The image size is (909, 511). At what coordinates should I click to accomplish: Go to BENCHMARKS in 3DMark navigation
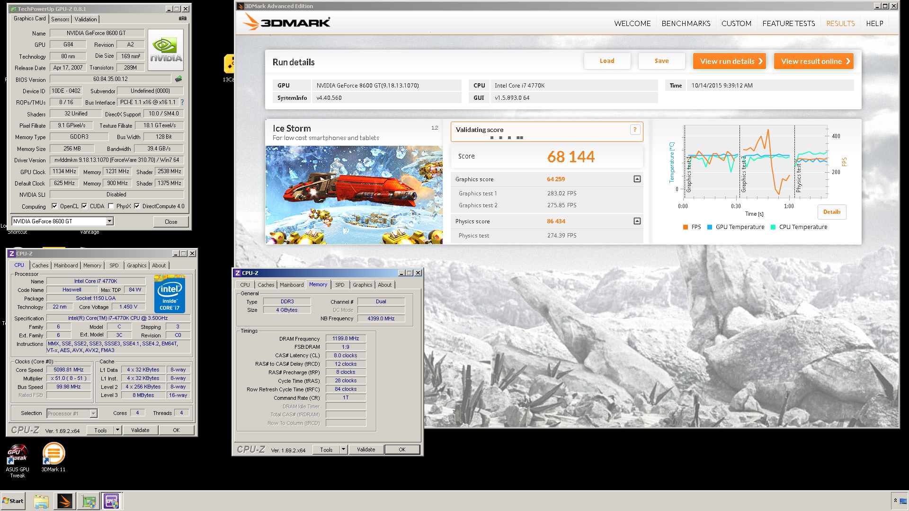click(686, 24)
